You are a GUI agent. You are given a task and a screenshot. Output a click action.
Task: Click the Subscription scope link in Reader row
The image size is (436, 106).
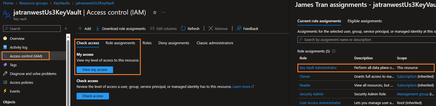[x=407, y=85]
